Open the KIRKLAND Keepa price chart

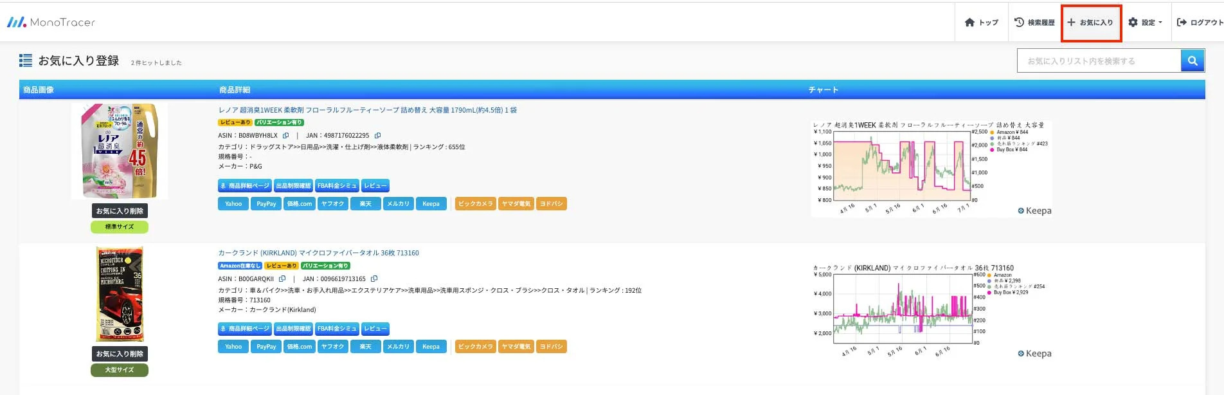(x=932, y=311)
